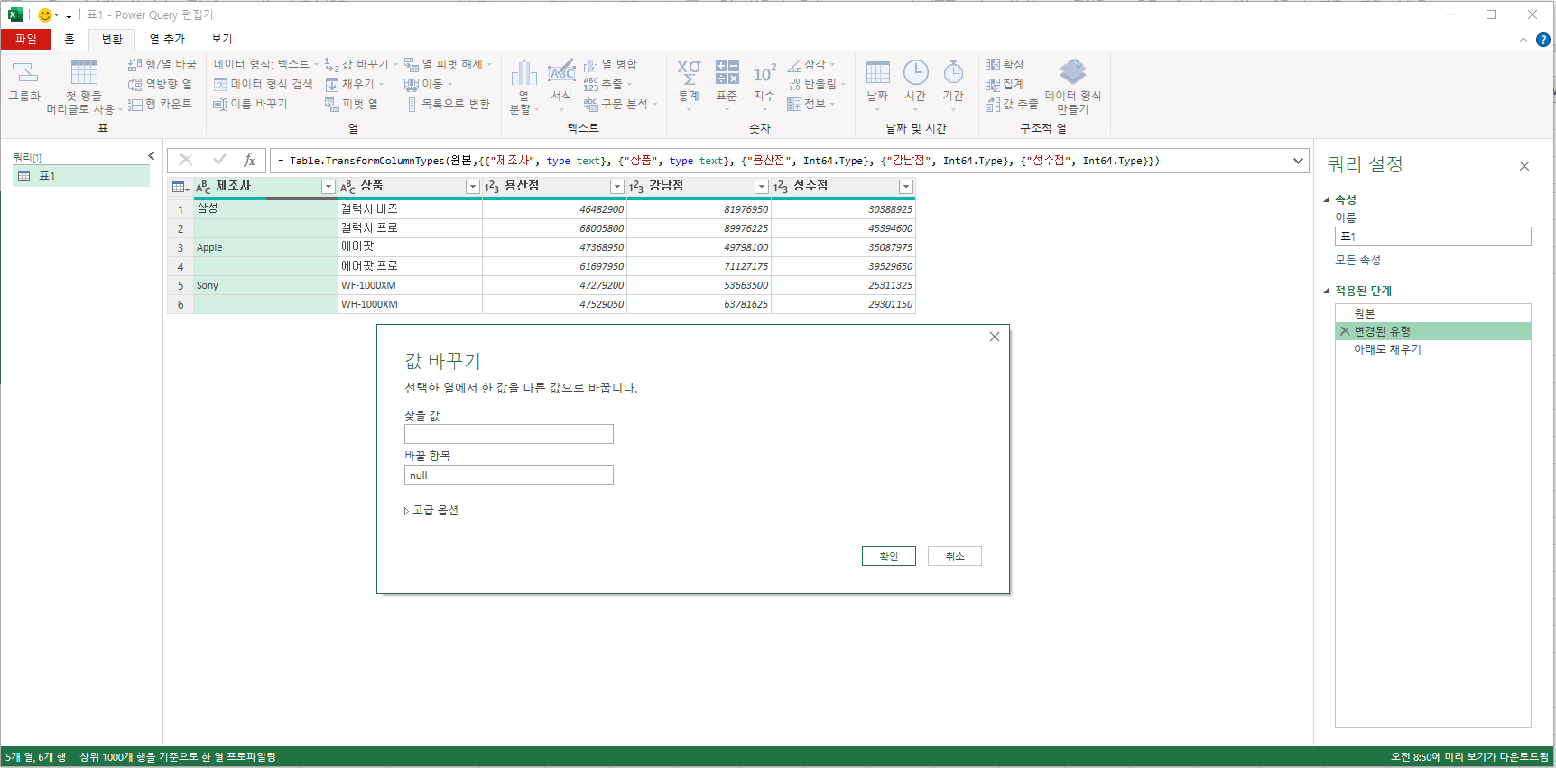This screenshot has width=1556, height=768.
Task: Select the 아래로 채우기 applied step
Action: [1432, 349]
